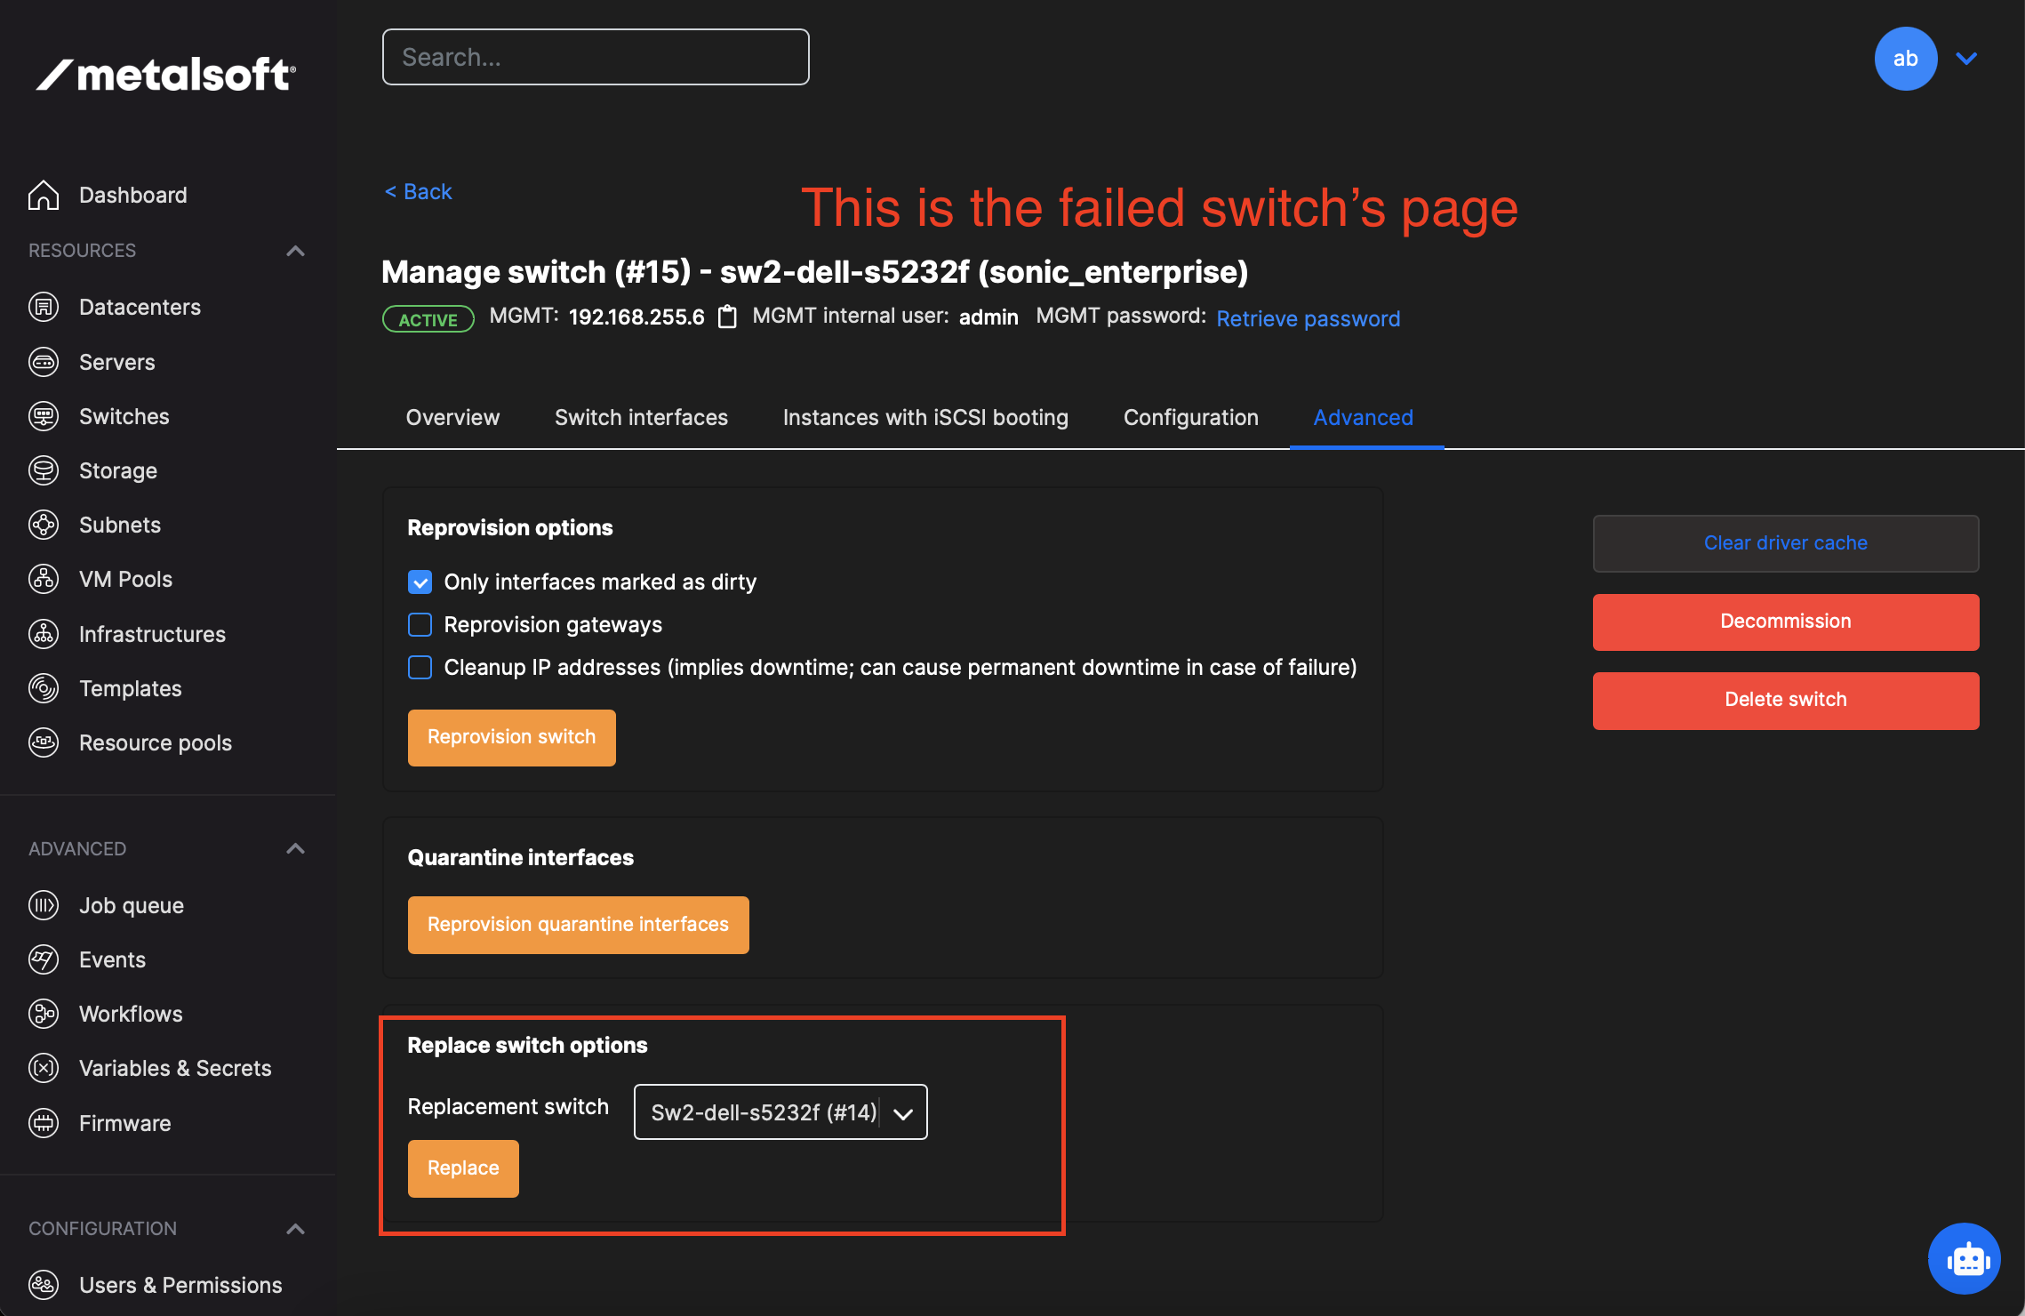2025x1316 pixels.
Task: Click the VM Pools sidebar icon
Action: click(44, 579)
